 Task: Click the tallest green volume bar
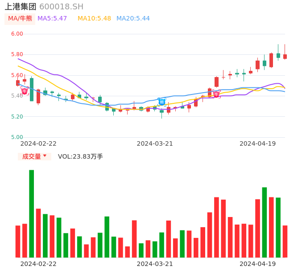31,214
